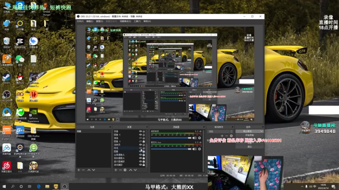339x190 pixels.
Task: Hide the 饲养员 source
Action: pyautogui.click(x=140, y=145)
